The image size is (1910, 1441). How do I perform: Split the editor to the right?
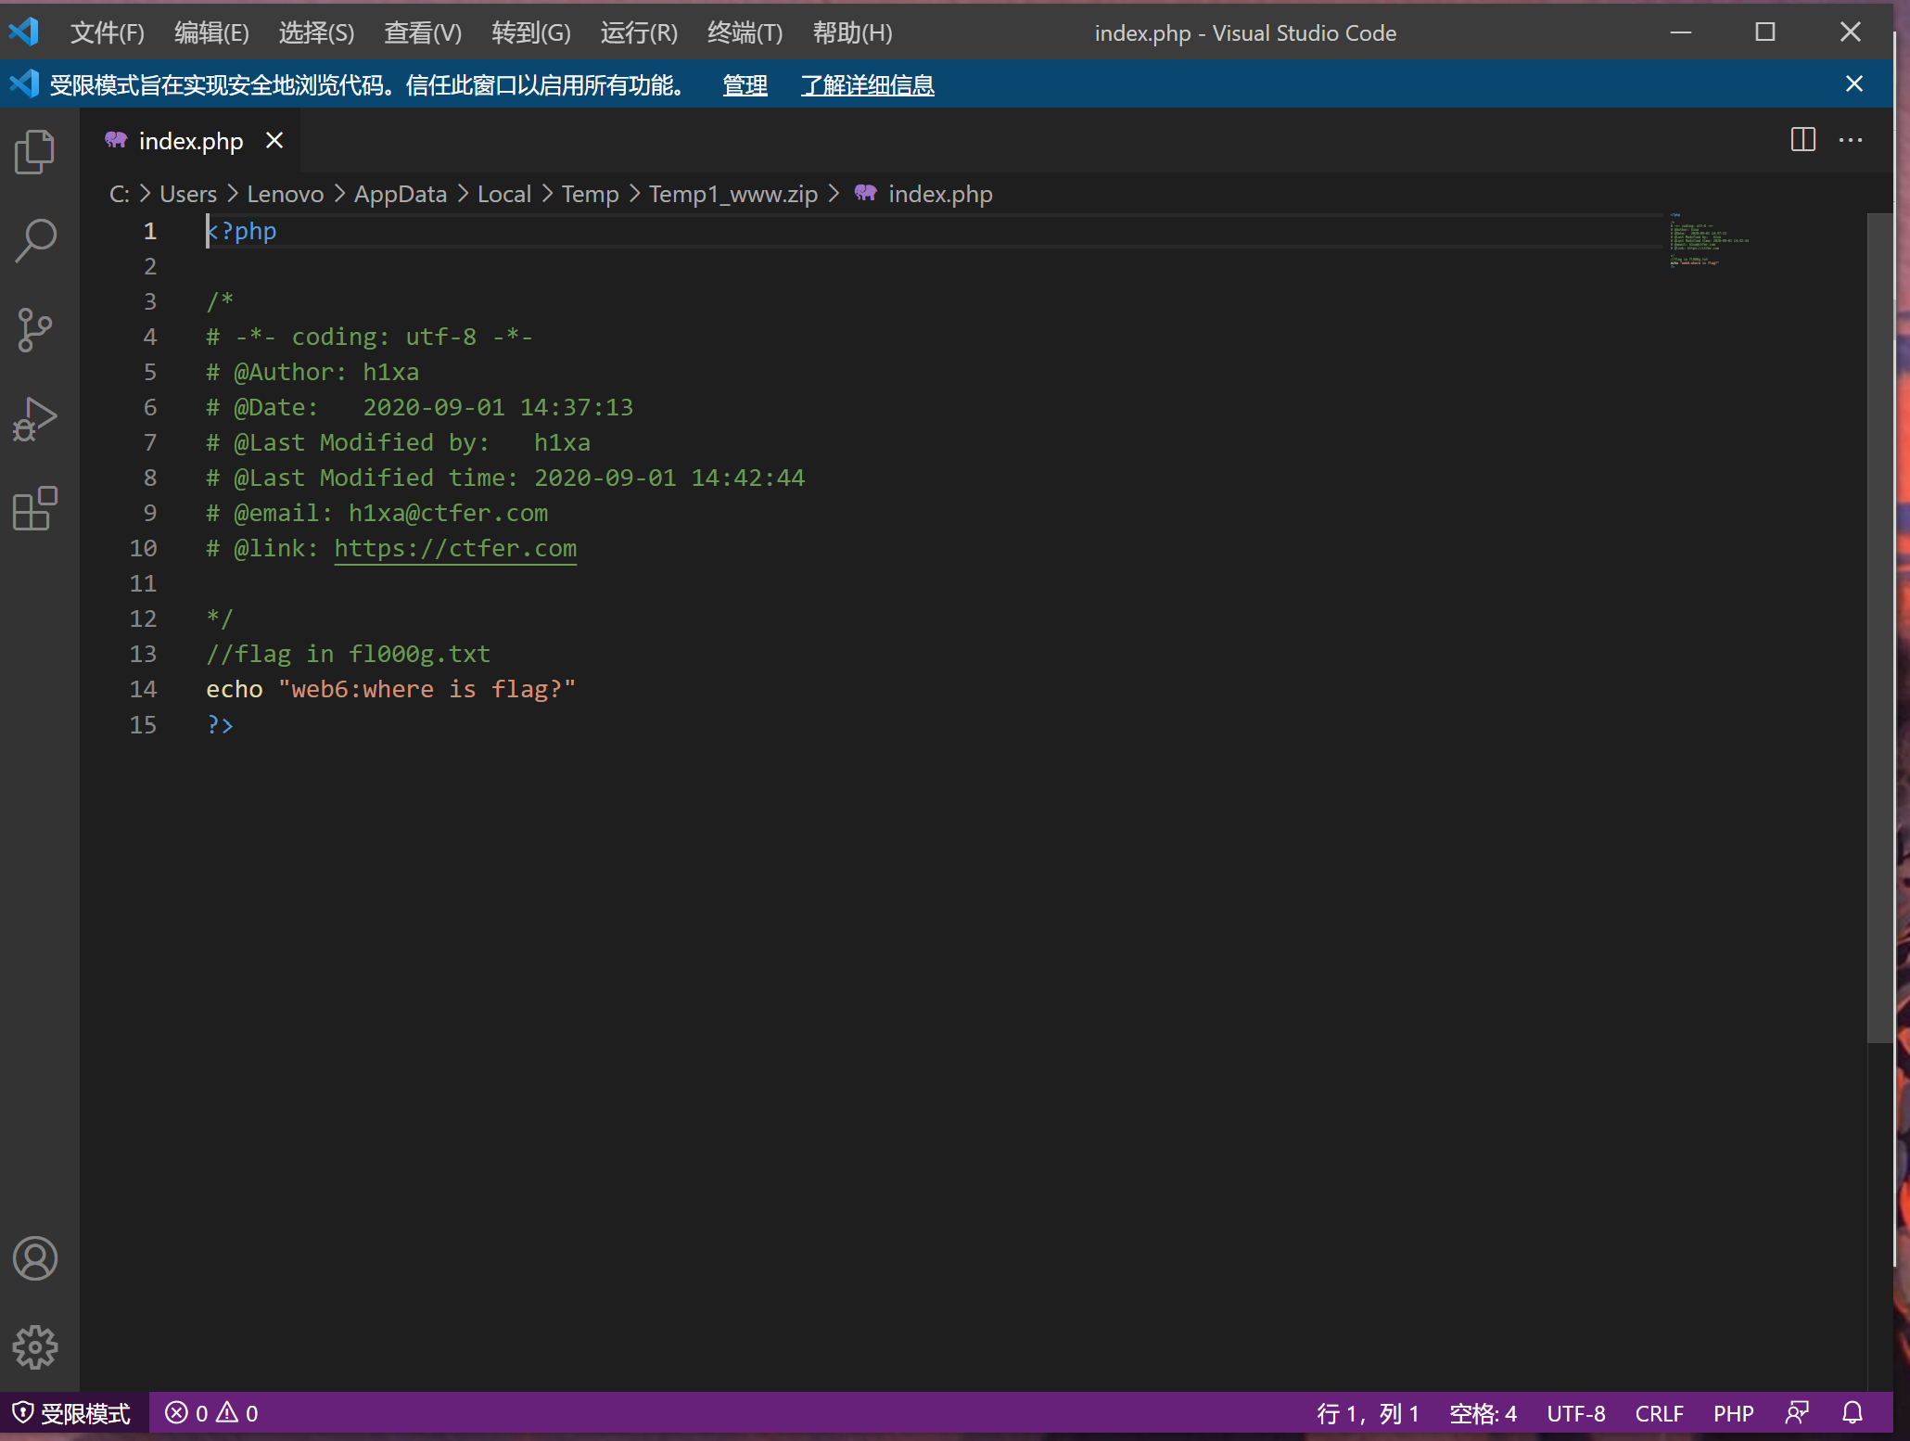tap(1803, 140)
